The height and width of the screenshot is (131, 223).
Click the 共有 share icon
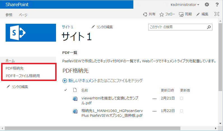click(x=145, y=14)
